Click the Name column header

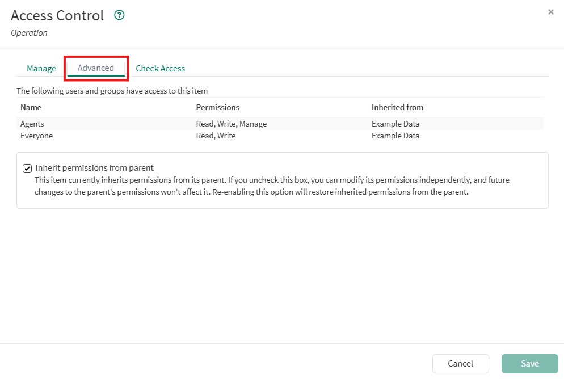click(31, 107)
